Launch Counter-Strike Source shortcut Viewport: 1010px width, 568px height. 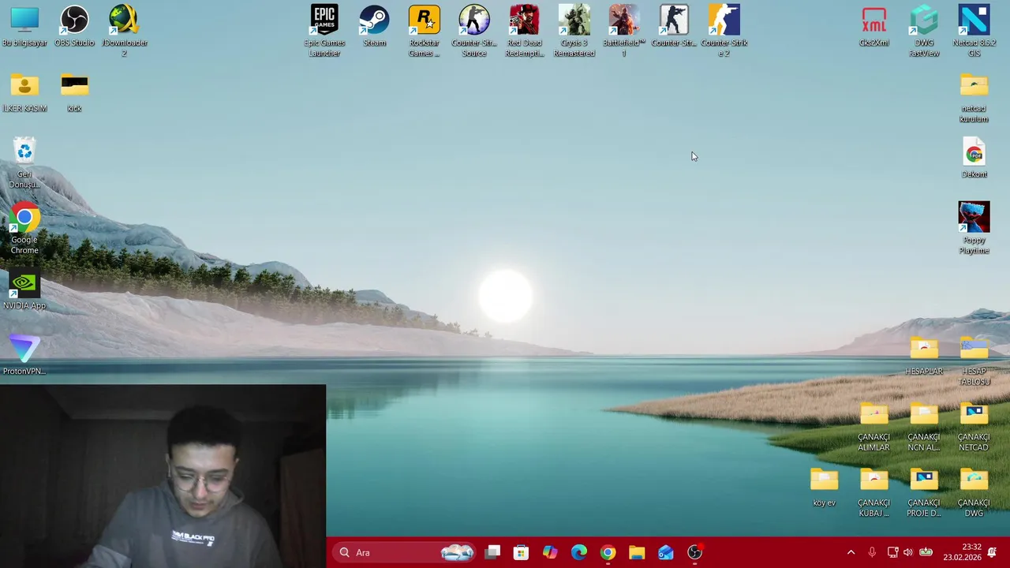[473, 32]
